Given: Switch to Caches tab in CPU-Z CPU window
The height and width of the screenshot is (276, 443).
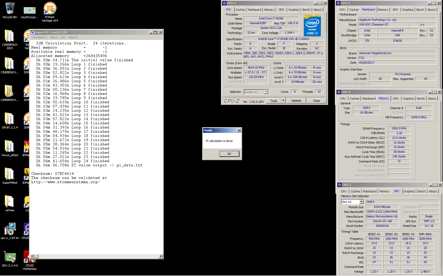Looking at the screenshot, I should [240, 10].
